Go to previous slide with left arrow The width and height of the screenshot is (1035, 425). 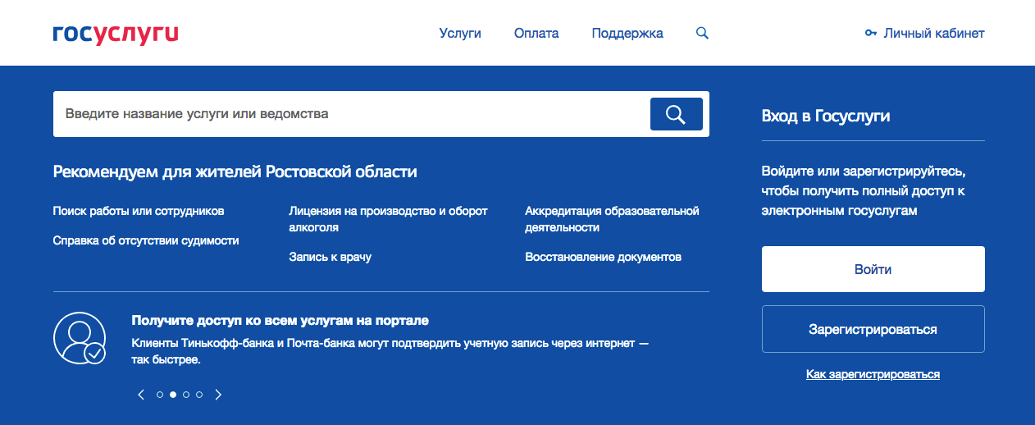tap(141, 395)
